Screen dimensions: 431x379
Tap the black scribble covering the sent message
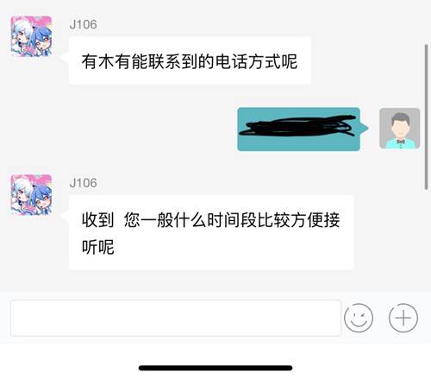(298, 125)
